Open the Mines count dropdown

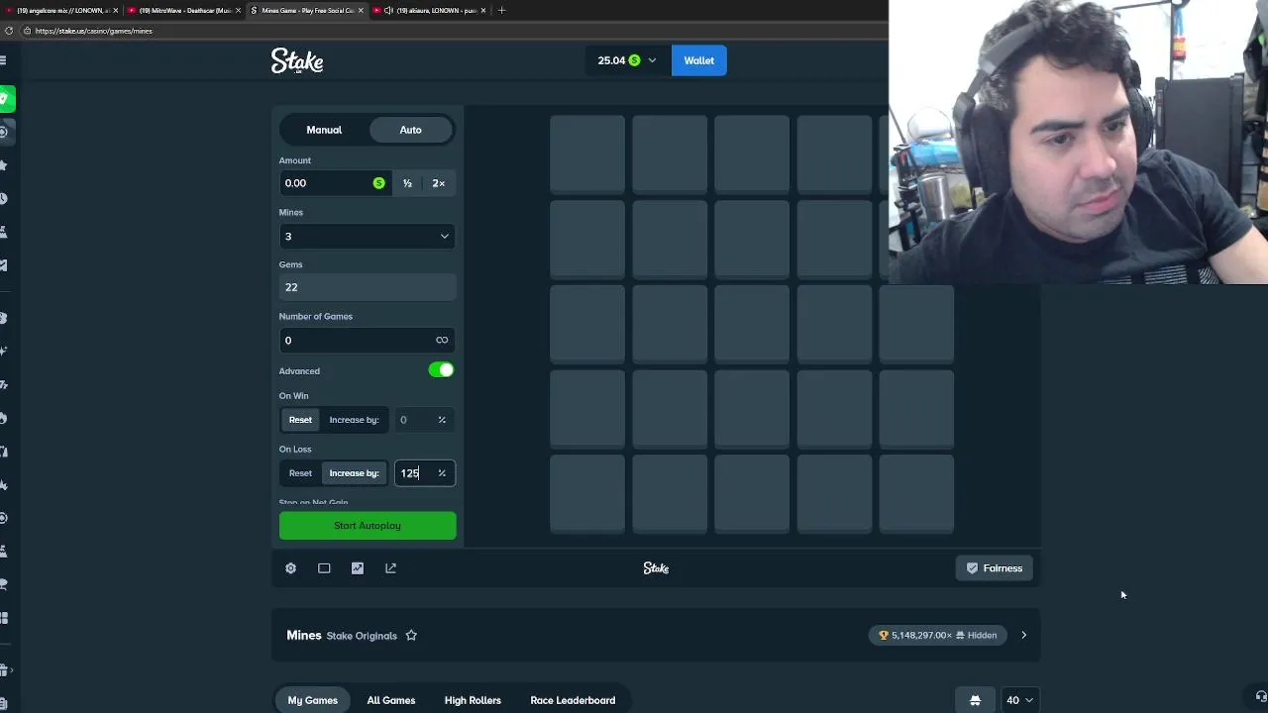point(368,236)
